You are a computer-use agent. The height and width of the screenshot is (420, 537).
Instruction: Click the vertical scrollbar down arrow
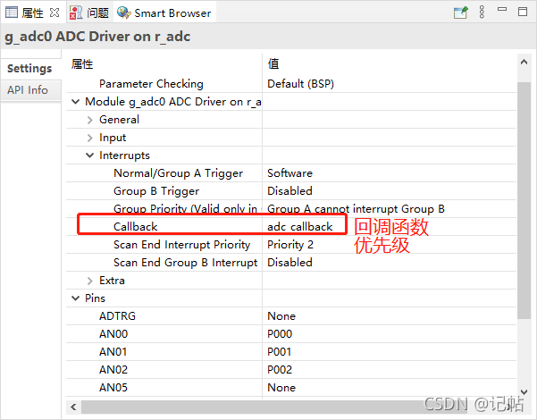point(524,391)
